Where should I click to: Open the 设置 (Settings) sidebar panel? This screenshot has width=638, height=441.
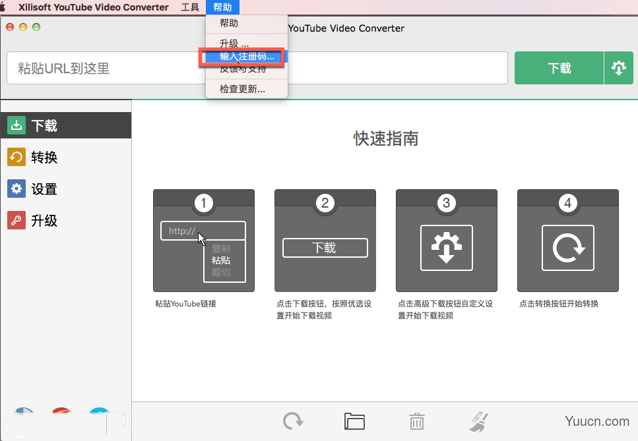point(36,189)
